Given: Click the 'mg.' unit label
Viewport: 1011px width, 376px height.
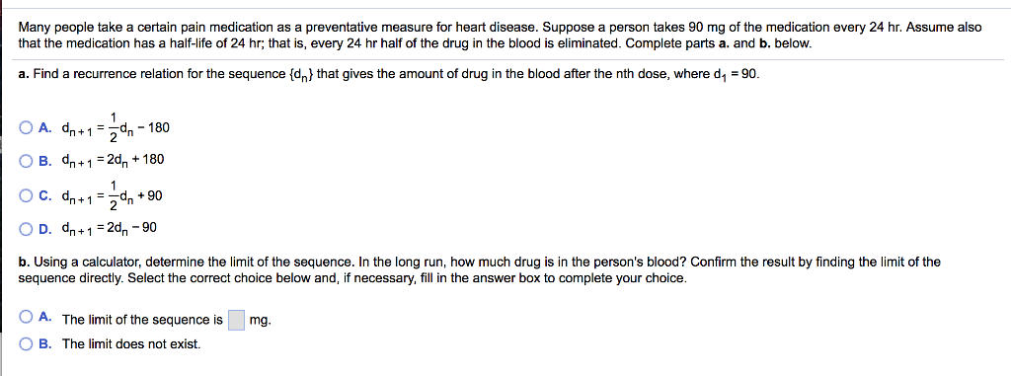Looking at the screenshot, I should pos(261,321).
